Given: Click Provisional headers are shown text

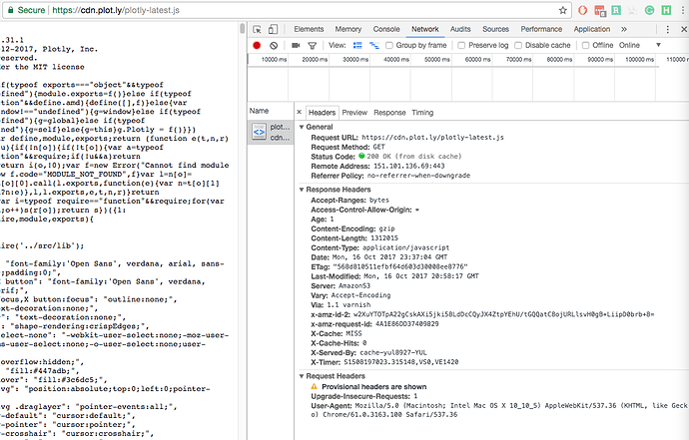Looking at the screenshot, I should click(x=373, y=386).
